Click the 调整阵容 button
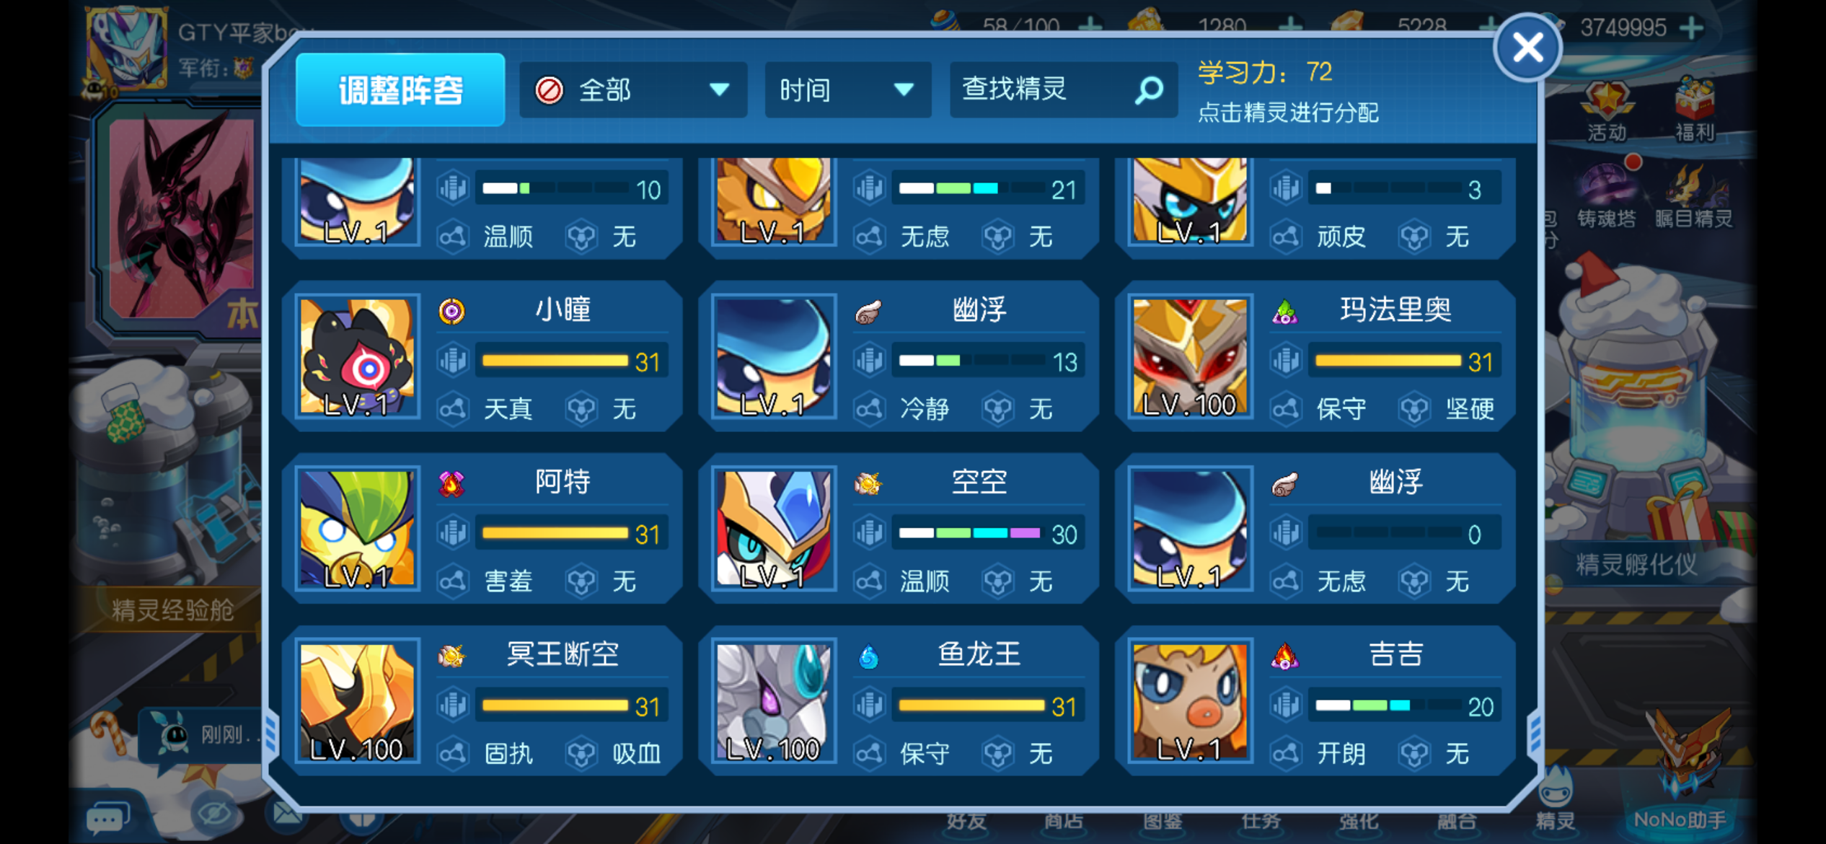 click(400, 90)
